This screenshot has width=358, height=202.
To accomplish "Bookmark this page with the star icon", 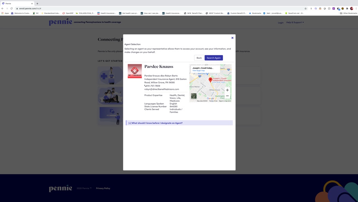I will tap(305, 8).
